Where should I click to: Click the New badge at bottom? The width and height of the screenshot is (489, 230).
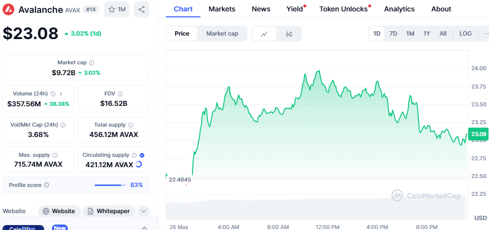pyautogui.click(x=59, y=228)
